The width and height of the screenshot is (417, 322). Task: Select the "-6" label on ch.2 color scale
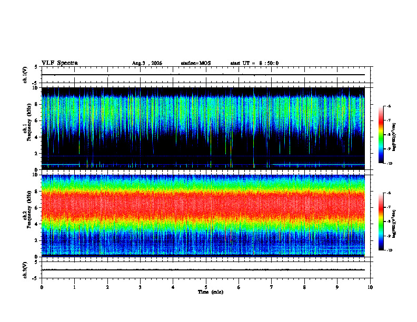pos(389,193)
